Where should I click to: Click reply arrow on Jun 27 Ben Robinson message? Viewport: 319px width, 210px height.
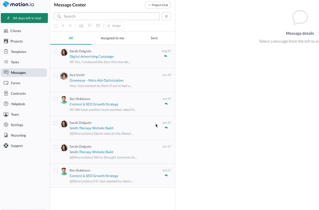point(166,175)
